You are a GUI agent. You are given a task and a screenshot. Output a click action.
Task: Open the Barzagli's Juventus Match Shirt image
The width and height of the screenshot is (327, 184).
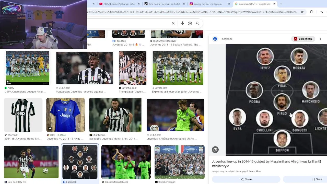pyautogui.click(x=115, y=115)
